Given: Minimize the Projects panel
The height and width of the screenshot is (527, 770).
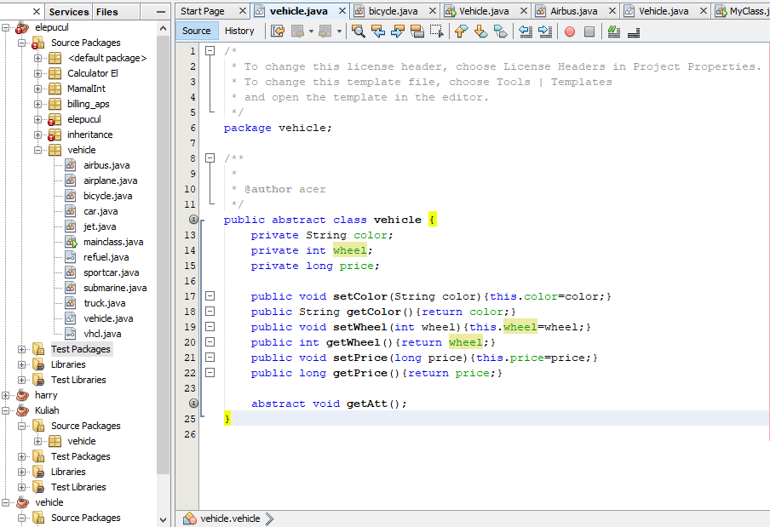Looking at the screenshot, I should click(161, 12).
